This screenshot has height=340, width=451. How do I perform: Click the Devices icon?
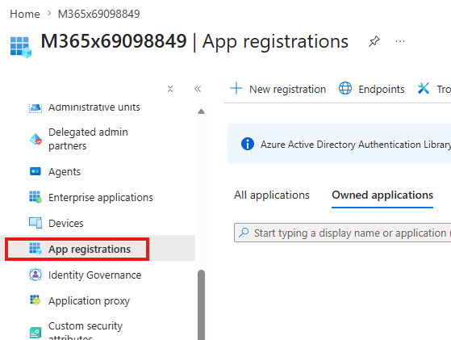(35, 223)
